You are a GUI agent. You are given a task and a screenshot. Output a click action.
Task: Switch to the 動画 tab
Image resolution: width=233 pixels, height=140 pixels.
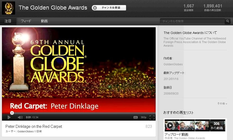pos(44,21)
